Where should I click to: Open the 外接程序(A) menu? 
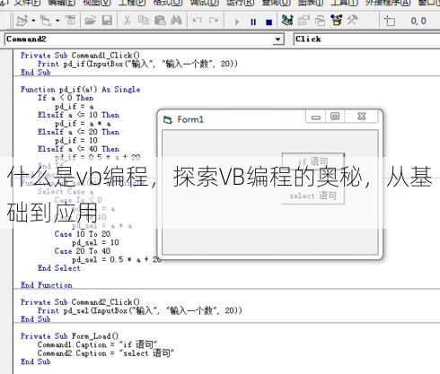388,3
